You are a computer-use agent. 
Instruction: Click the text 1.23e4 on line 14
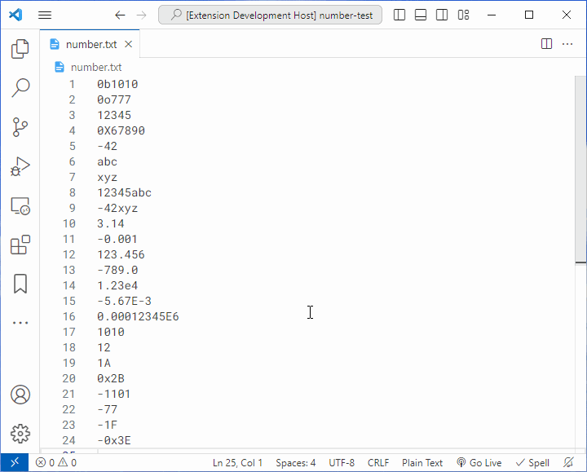[117, 285]
